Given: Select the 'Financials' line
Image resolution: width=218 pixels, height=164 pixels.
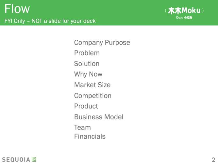Looking at the screenshot, I should point(90,136).
